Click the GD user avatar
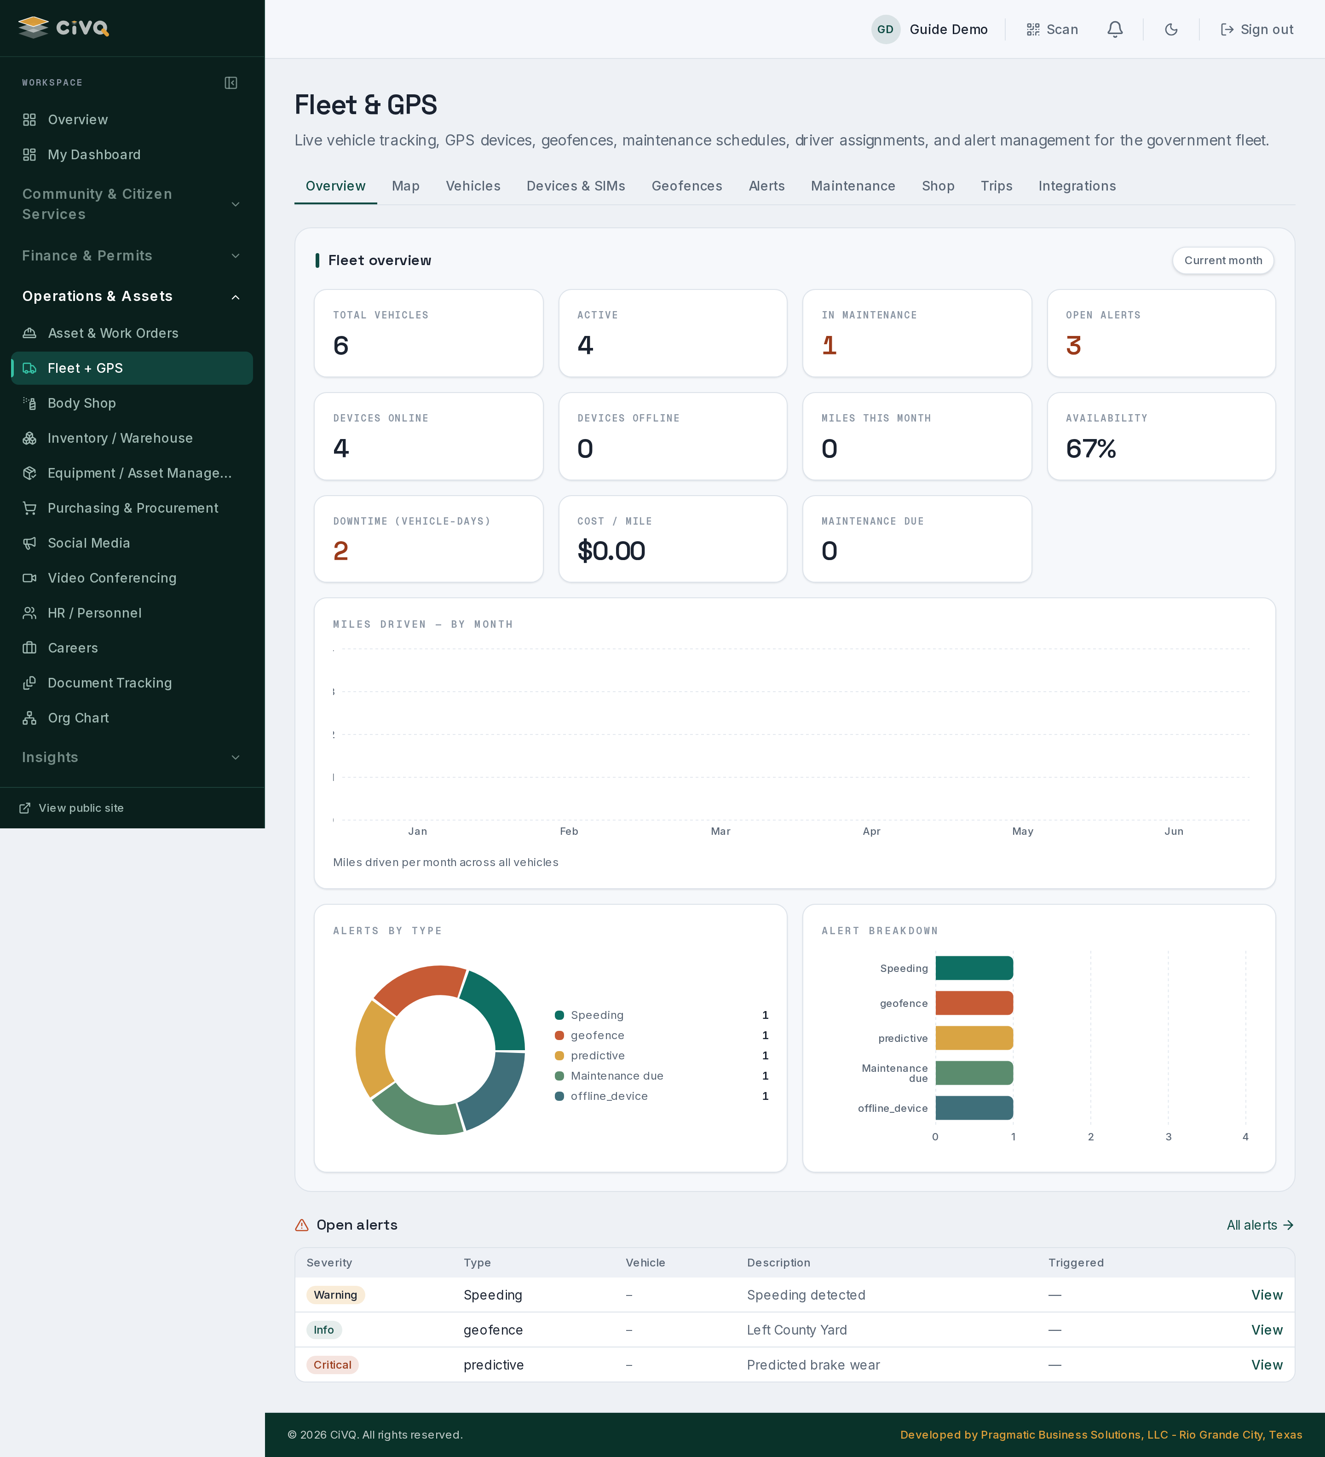 (885, 29)
